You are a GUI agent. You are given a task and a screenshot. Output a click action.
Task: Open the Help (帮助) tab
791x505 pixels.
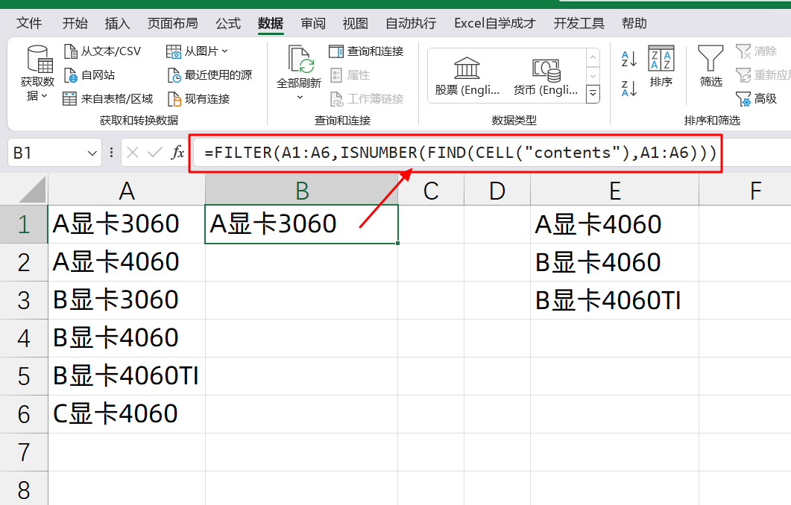(634, 23)
